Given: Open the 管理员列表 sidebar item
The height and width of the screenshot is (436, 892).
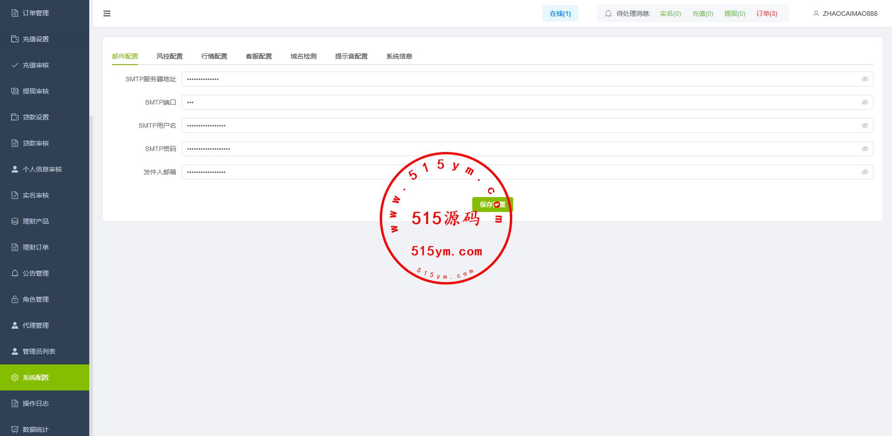Looking at the screenshot, I should click(x=39, y=351).
